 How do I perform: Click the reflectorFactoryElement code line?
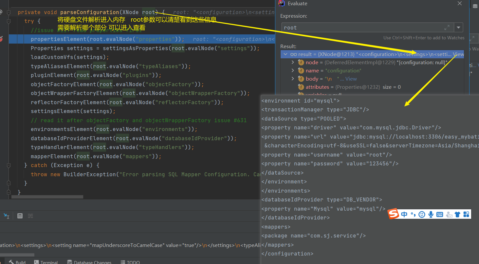(x=127, y=102)
